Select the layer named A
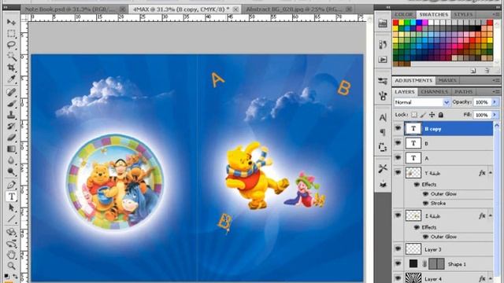The width and height of the screenshot is (504, 283). (x=449, y=158)
